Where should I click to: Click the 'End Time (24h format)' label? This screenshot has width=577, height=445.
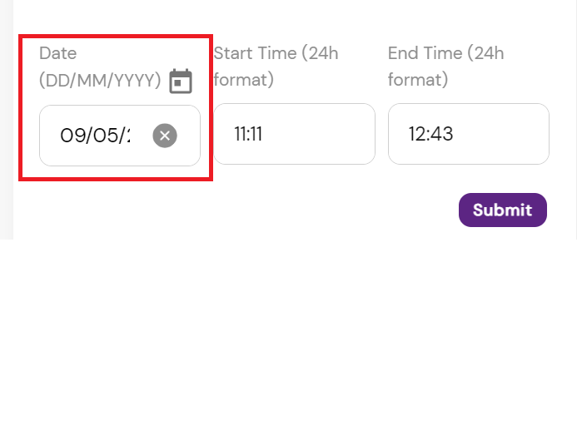446,67
